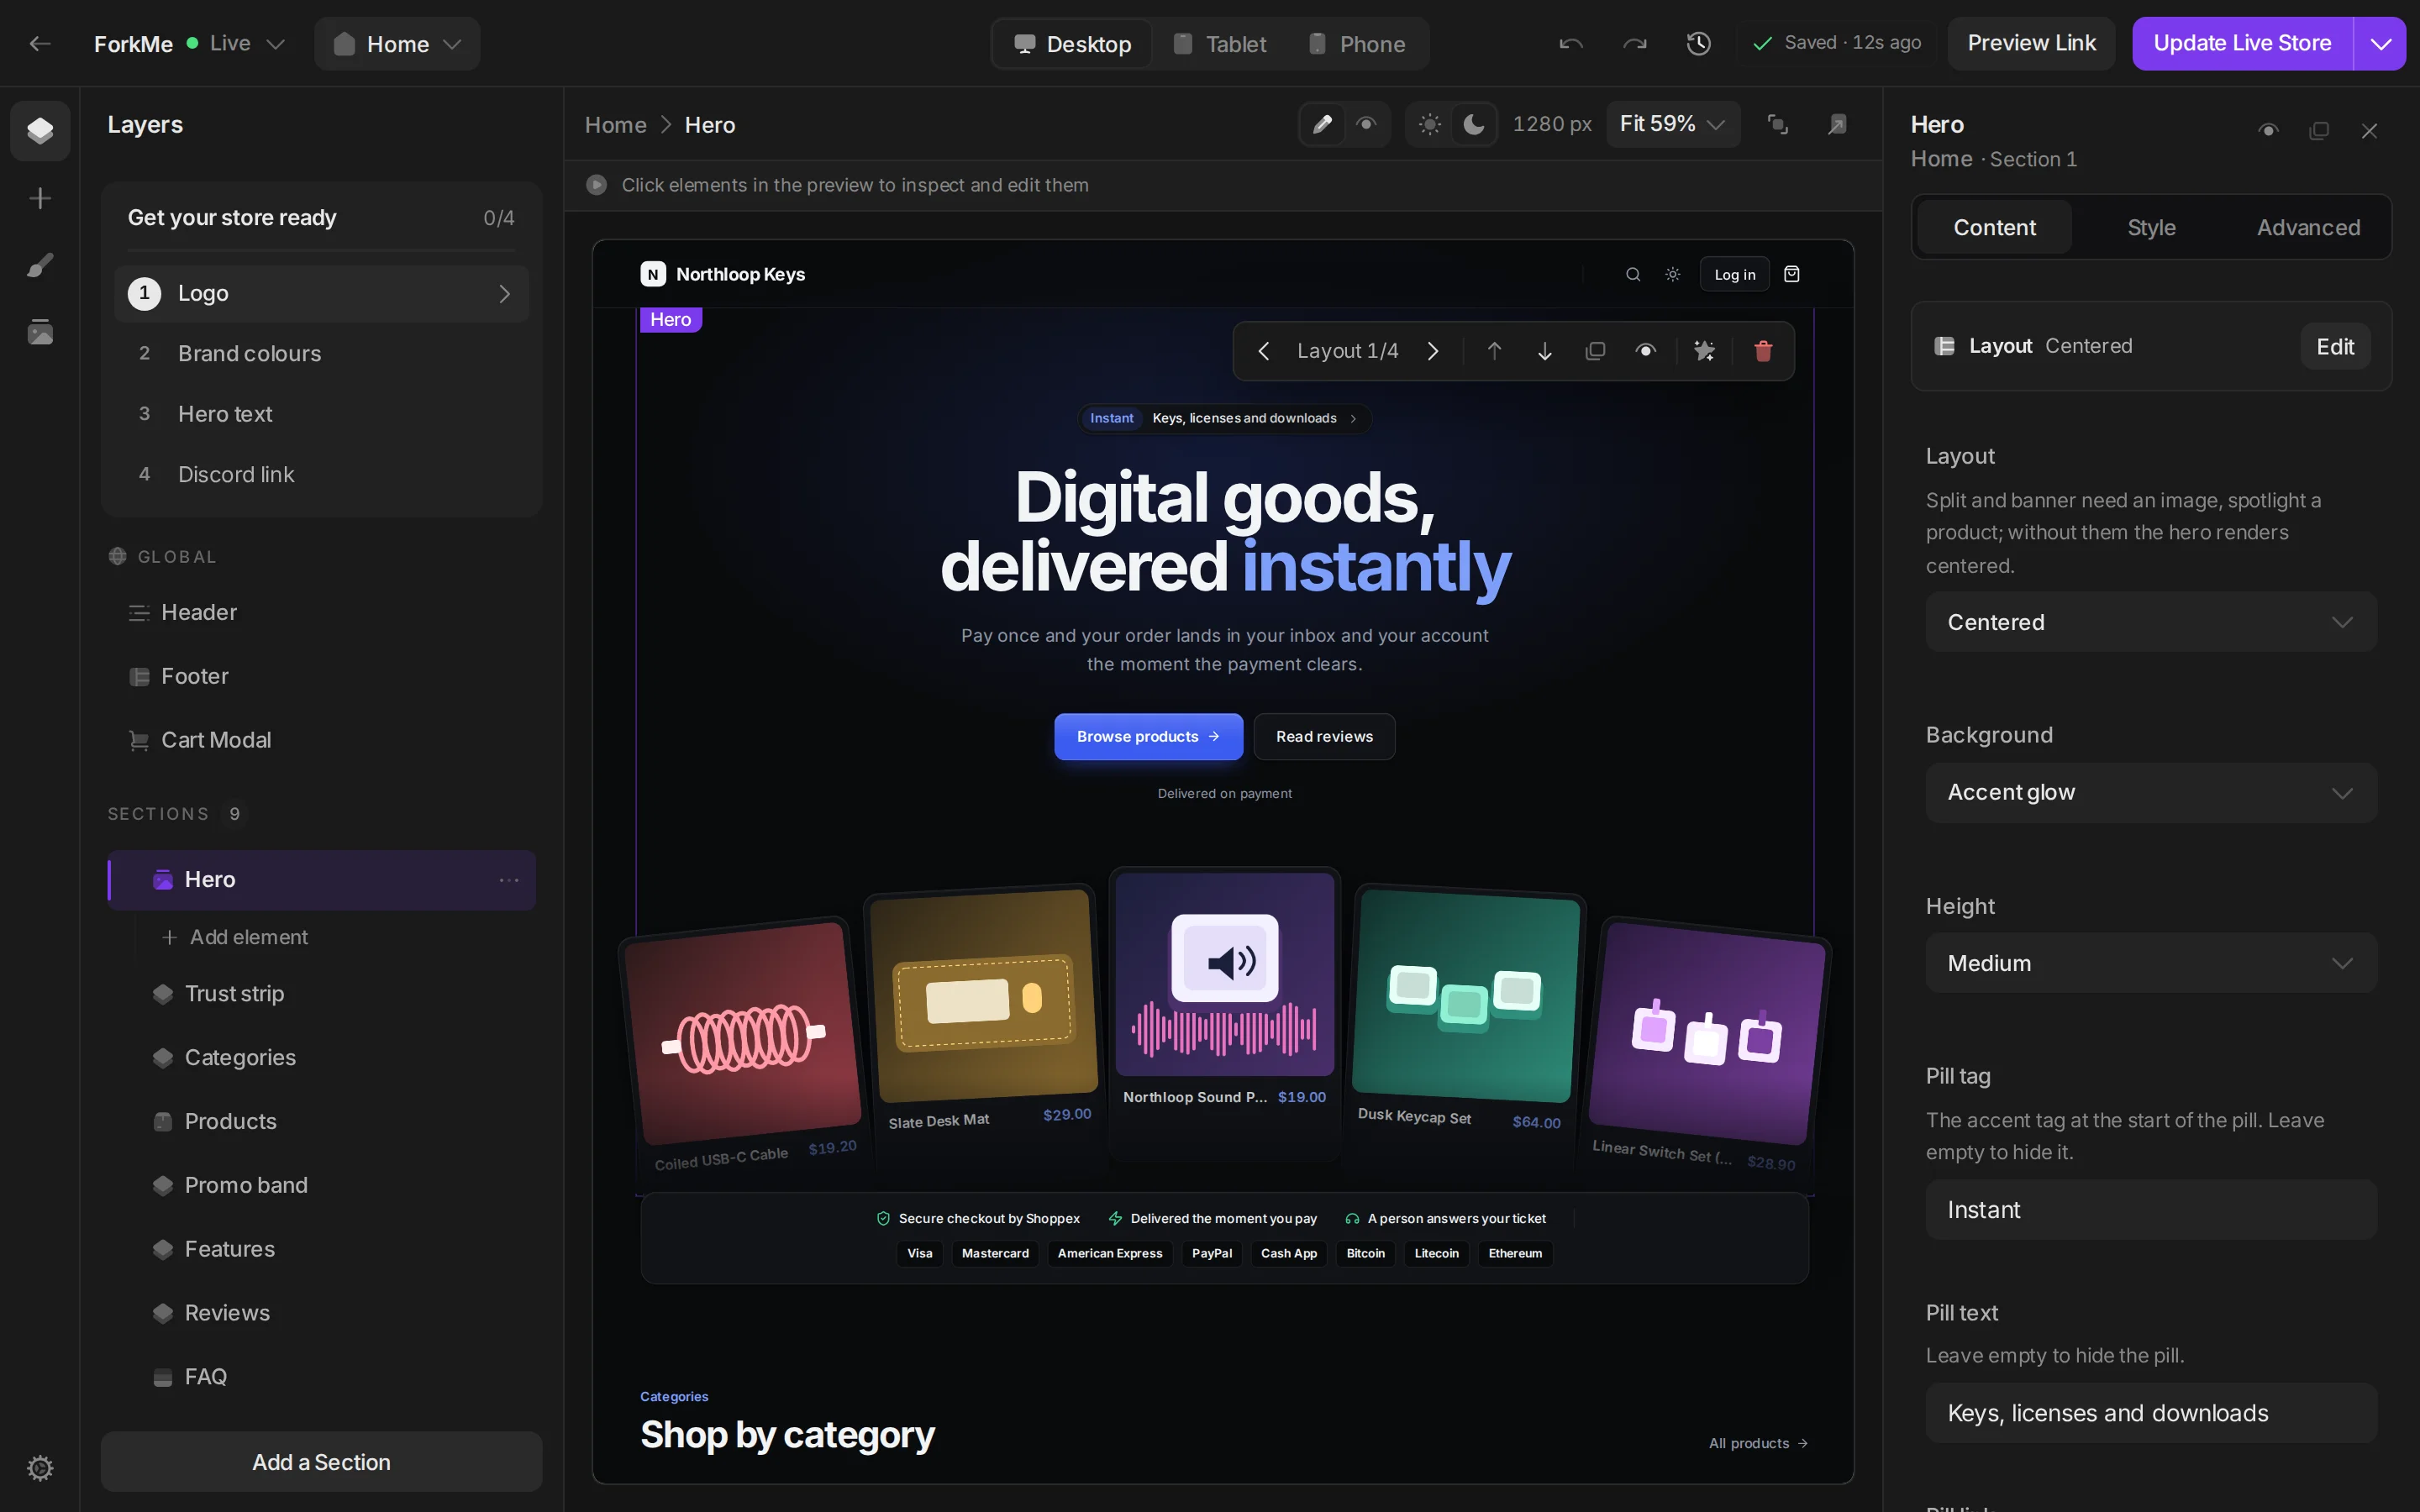2420x1512 pixels.
Task: Switch to the Style tab
Action: [x=2151, y=227]
